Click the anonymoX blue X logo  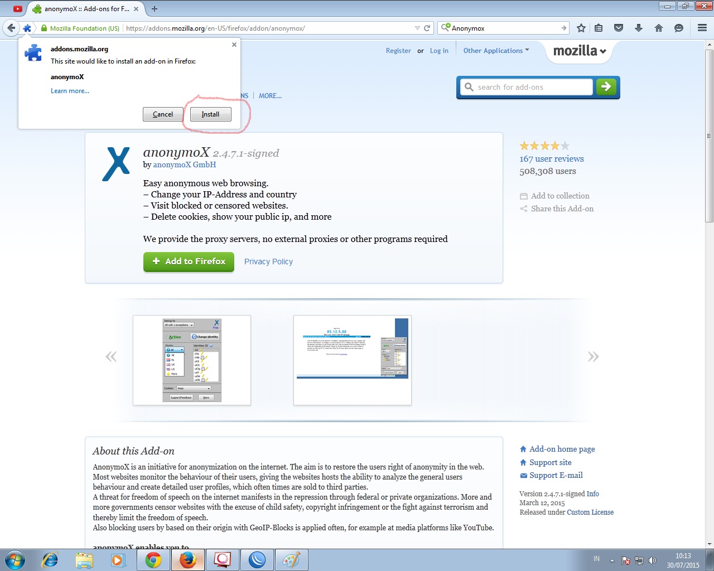116,164
